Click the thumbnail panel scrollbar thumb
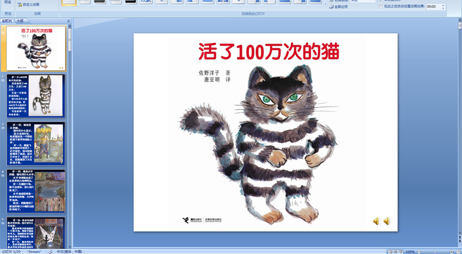 click(x=70, y=40)
